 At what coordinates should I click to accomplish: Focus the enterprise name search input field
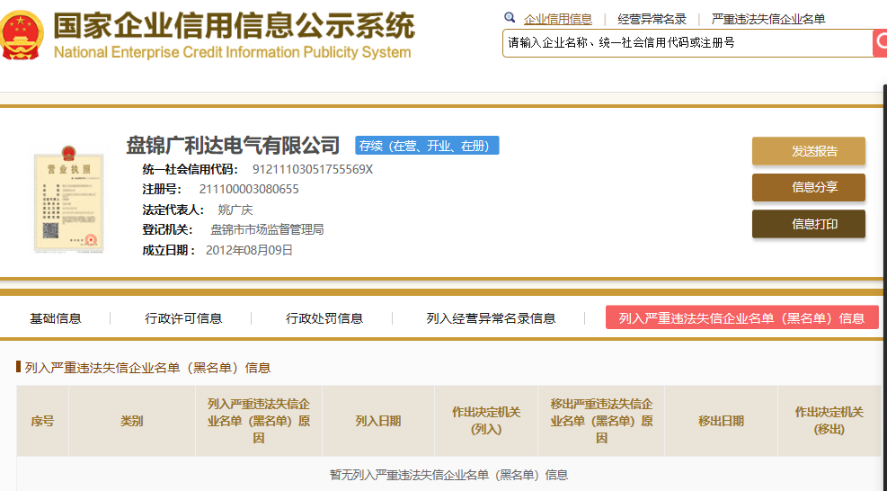pyautogui.click(x=687, y=43)
